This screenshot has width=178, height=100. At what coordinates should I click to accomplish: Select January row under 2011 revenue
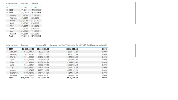coord(57,52)
